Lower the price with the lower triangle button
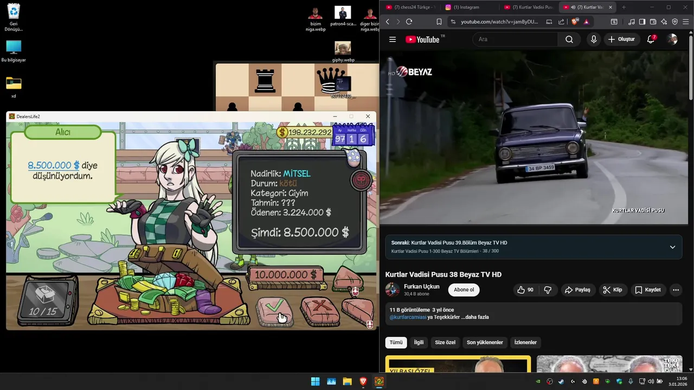694x390 pixels. pos(358,311)
